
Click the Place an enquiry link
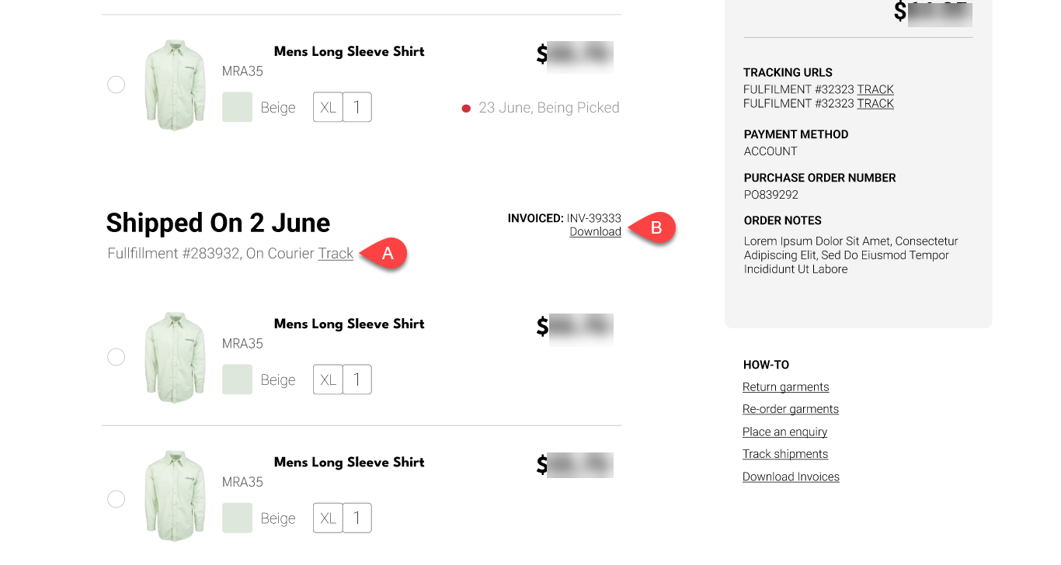[784, 432]
